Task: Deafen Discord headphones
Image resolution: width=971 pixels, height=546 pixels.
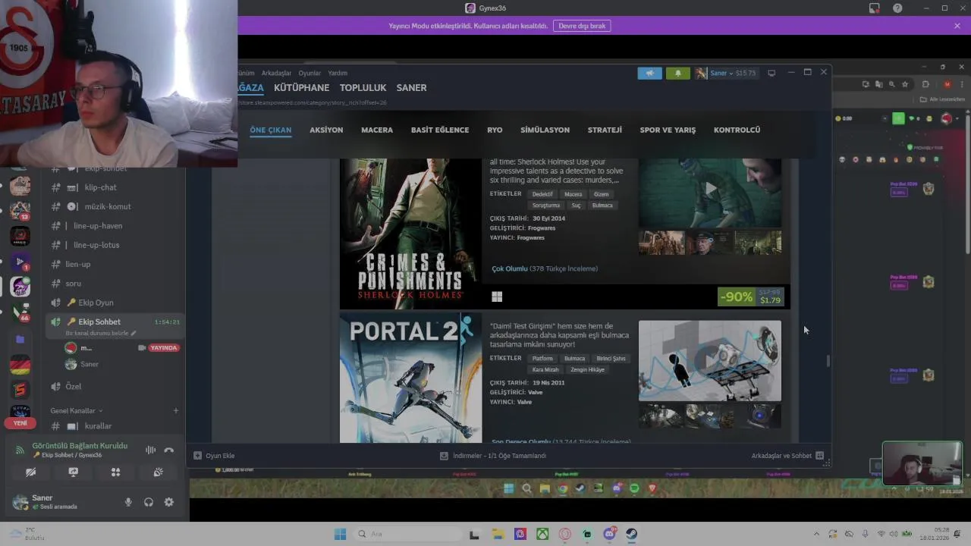Action: [x=149, y=502]
